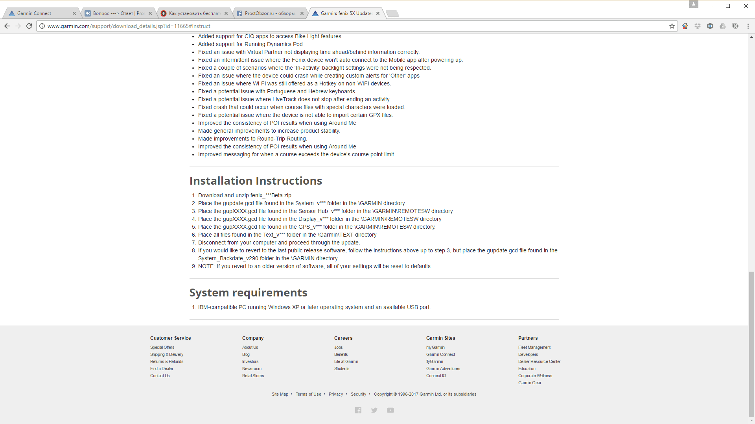Open Education link
This screenshot has width=755, height=424.
[527, 368]
